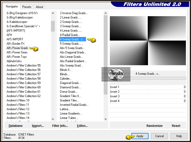This screenshot has height=142, width=191.
Task: Adjust the Invert 2 slider
Action: (x=148, y=92)
